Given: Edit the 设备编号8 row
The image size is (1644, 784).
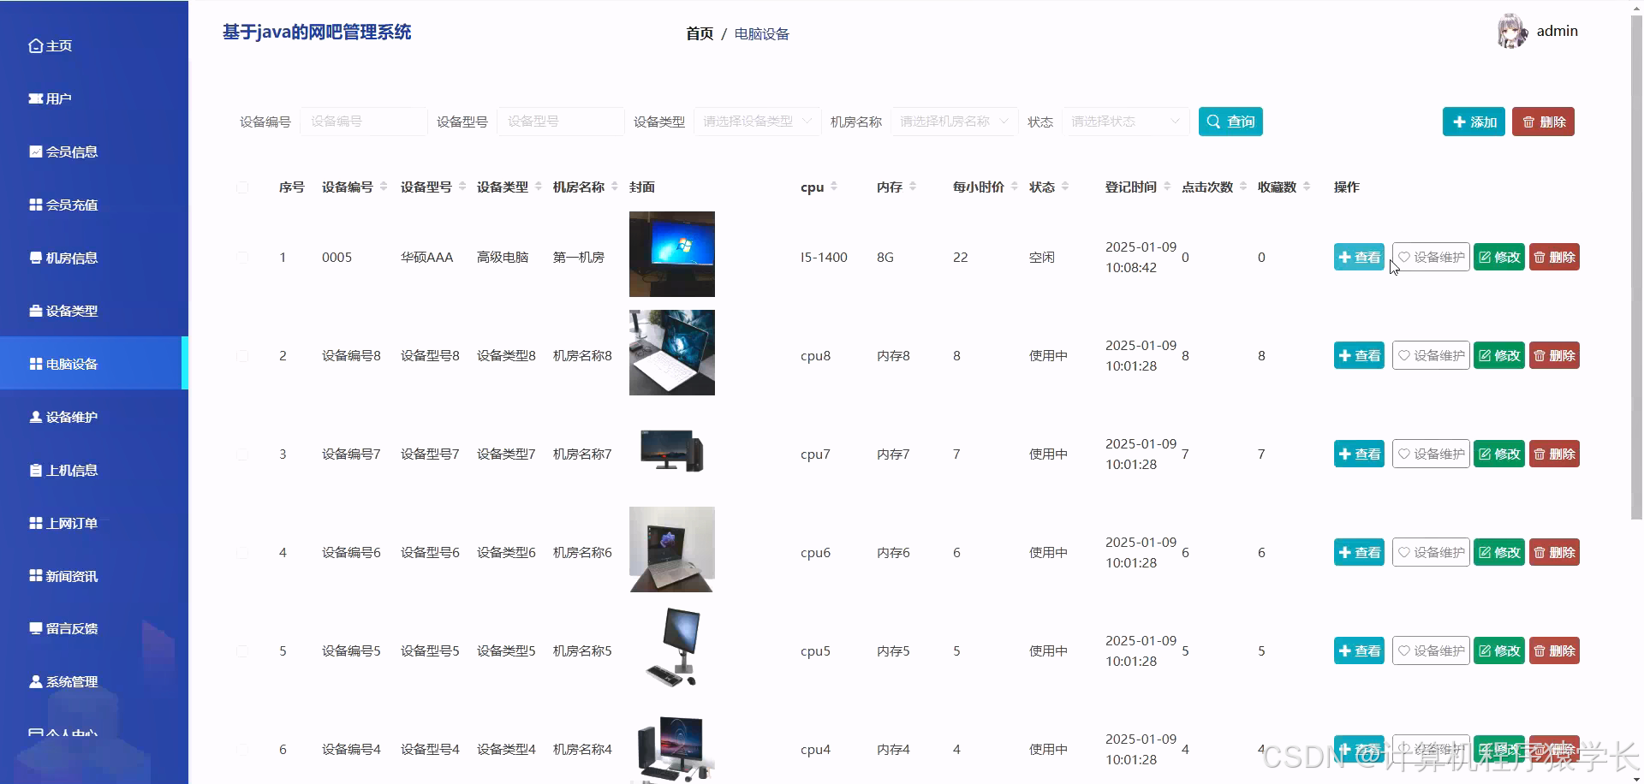Looking at the screenshot, I should pyautogui.click(x=1499, y=355).
